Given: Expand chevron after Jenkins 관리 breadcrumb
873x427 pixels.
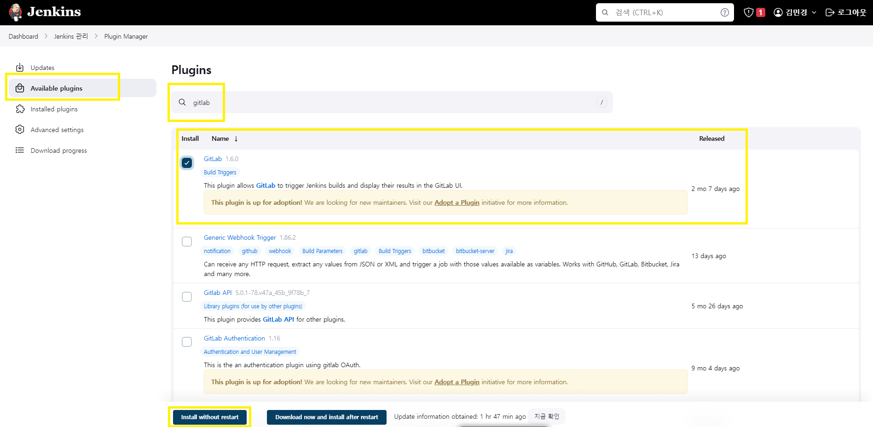Looking at the screenshot, I should [x=96, y=36].
